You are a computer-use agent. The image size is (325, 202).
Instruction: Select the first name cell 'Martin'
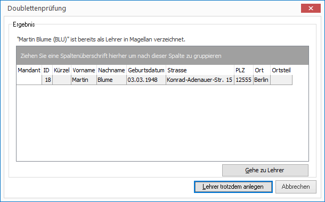pos(84,80)
